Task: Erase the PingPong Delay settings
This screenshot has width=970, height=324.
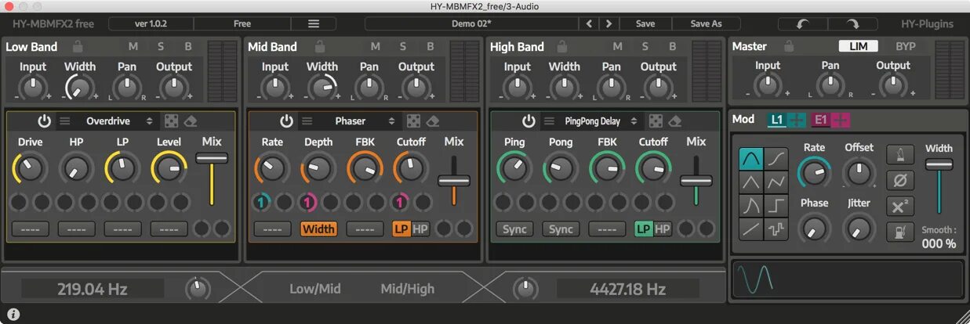Action: tap(675, 121)
